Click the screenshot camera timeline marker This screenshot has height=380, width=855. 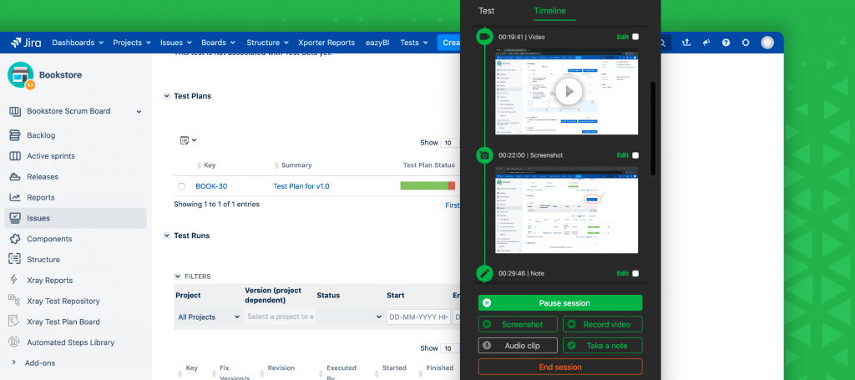484,155
